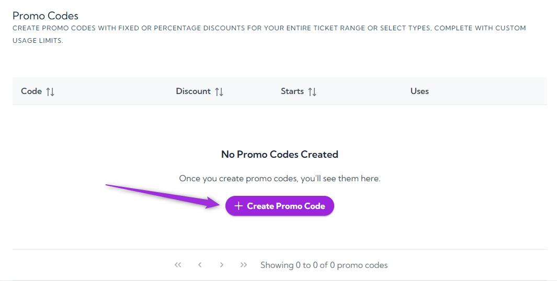Sort table by the Discount column header

point(193,91)
